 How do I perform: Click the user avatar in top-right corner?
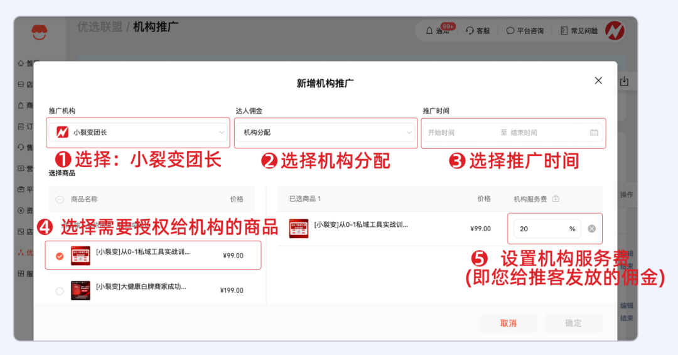614,30
